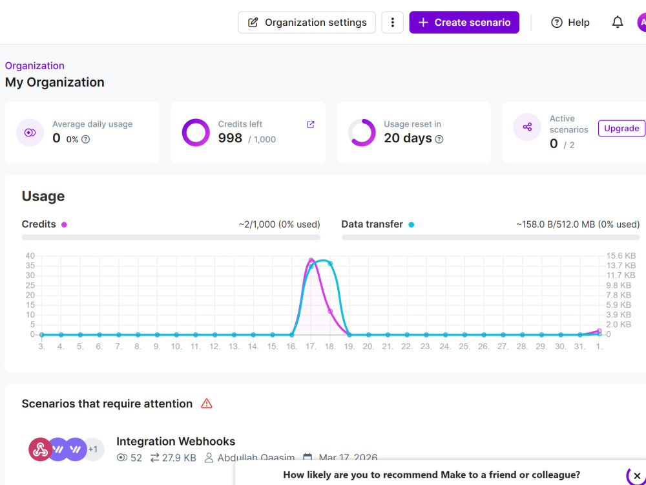
Task: Click the My Organization heading
Action: [54, 82]
